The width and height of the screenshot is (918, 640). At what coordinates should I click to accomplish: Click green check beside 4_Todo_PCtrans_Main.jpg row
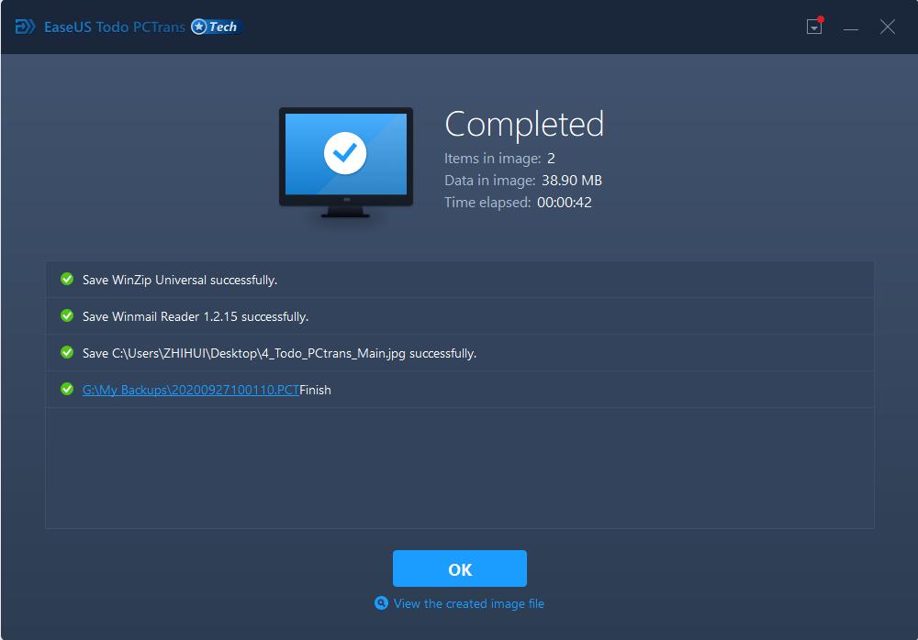click(67, 353)
